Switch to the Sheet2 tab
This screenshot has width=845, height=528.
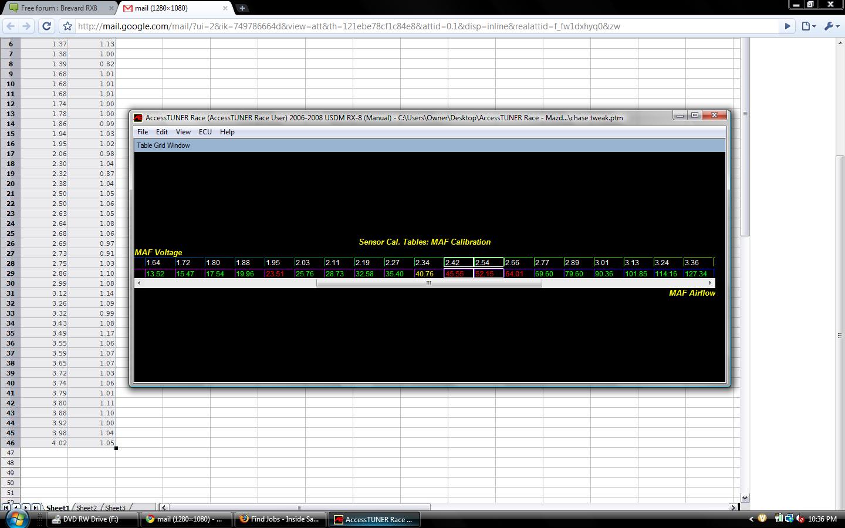coord(86,507)
